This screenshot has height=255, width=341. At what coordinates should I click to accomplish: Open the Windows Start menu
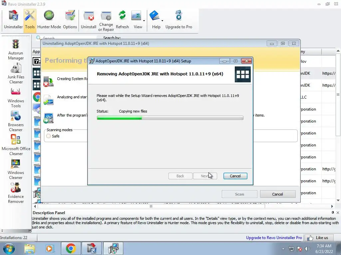pyautogui.click(x=9, y=248)
